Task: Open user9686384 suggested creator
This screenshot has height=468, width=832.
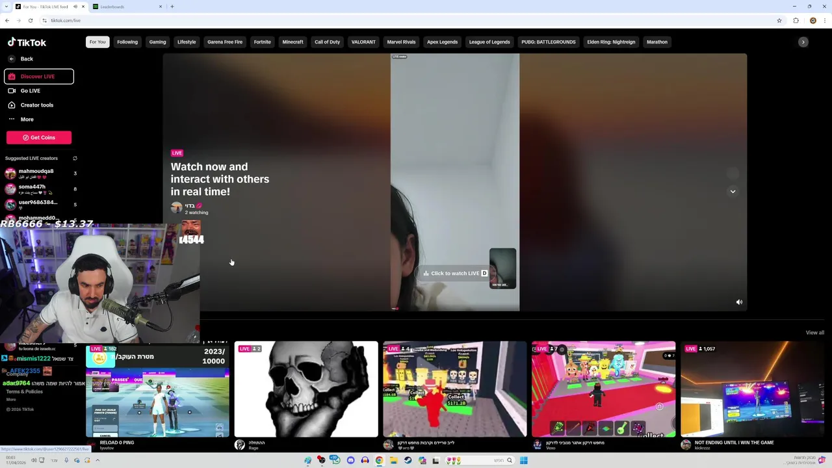Action: (40, 205)
